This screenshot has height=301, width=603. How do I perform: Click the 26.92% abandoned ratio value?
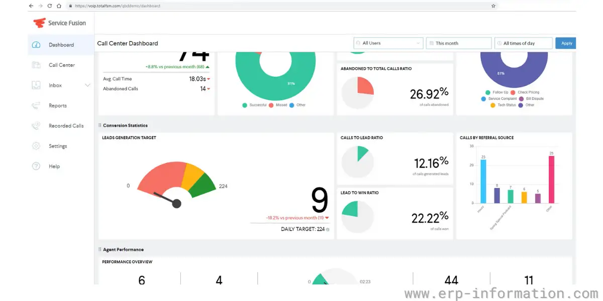[429, 93]
